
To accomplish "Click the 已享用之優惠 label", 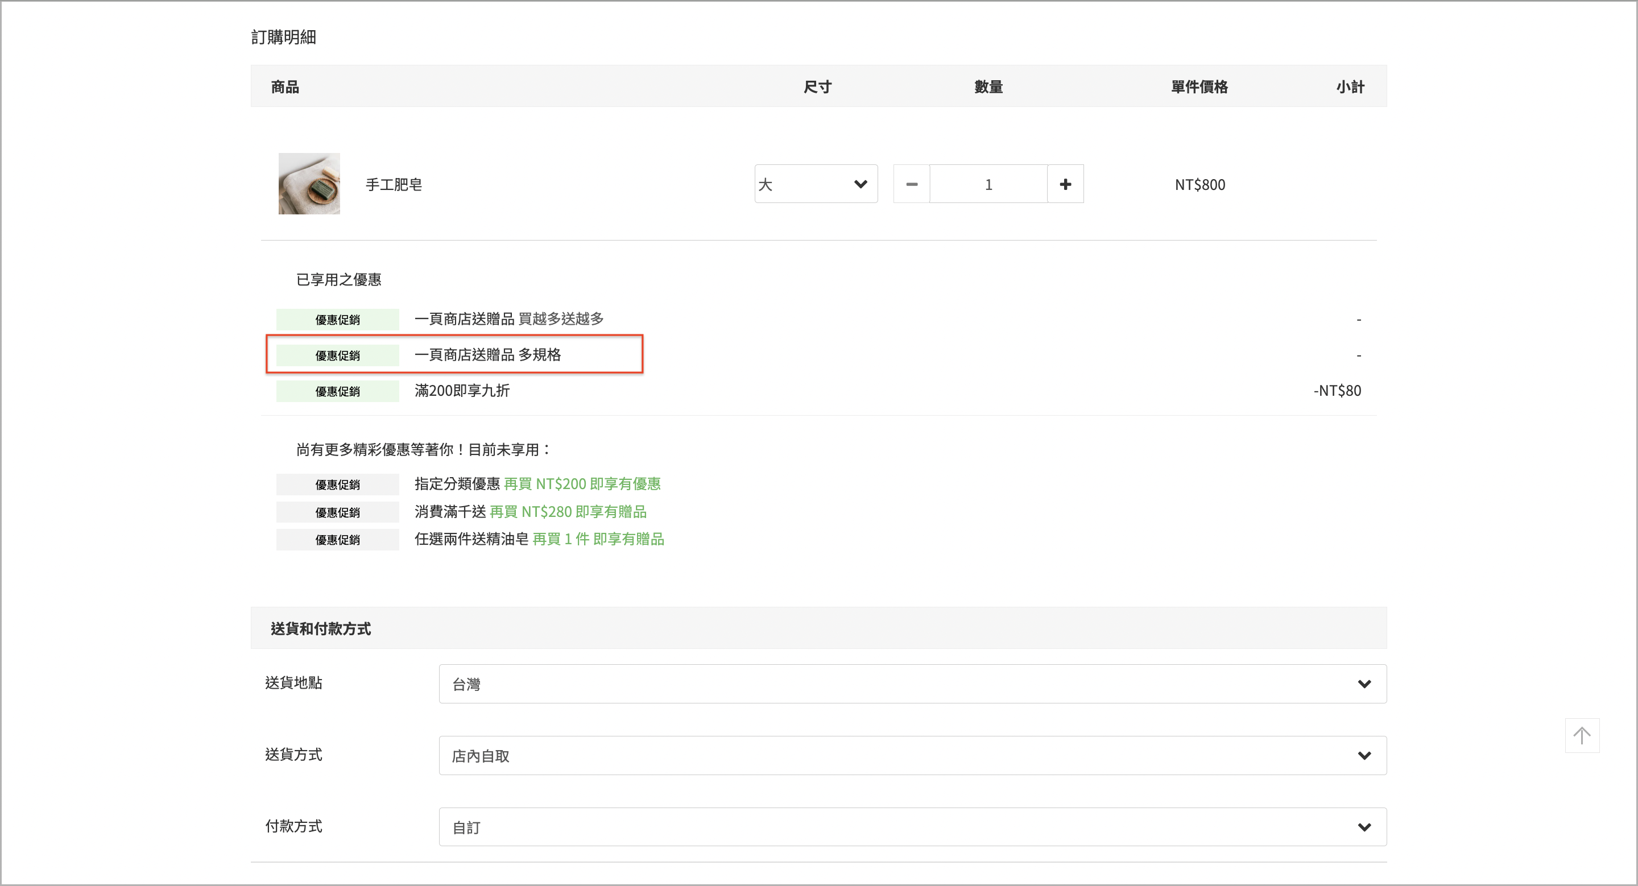I will [339, 280].
